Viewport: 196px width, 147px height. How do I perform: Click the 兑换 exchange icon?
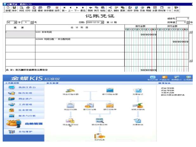point(142,9)
